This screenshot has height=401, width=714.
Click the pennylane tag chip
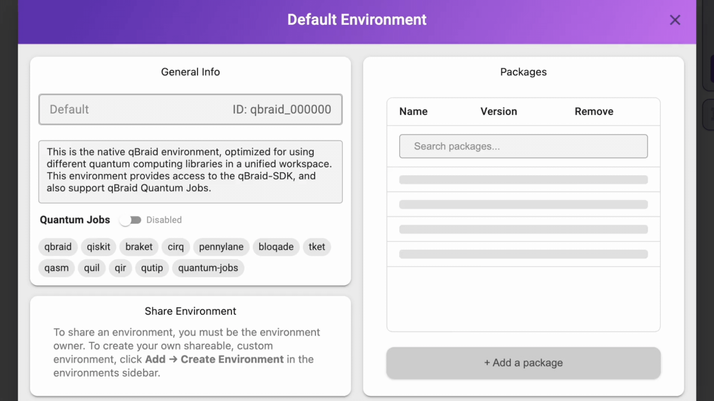tap(221, 247)
